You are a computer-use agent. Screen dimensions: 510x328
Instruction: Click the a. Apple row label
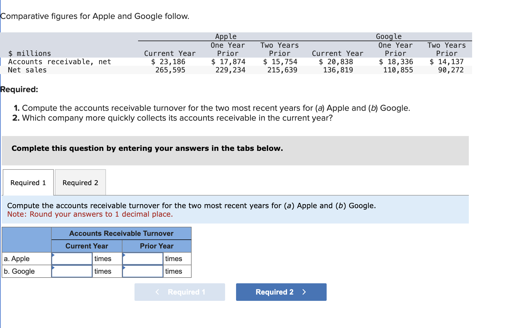click(17, 259)
